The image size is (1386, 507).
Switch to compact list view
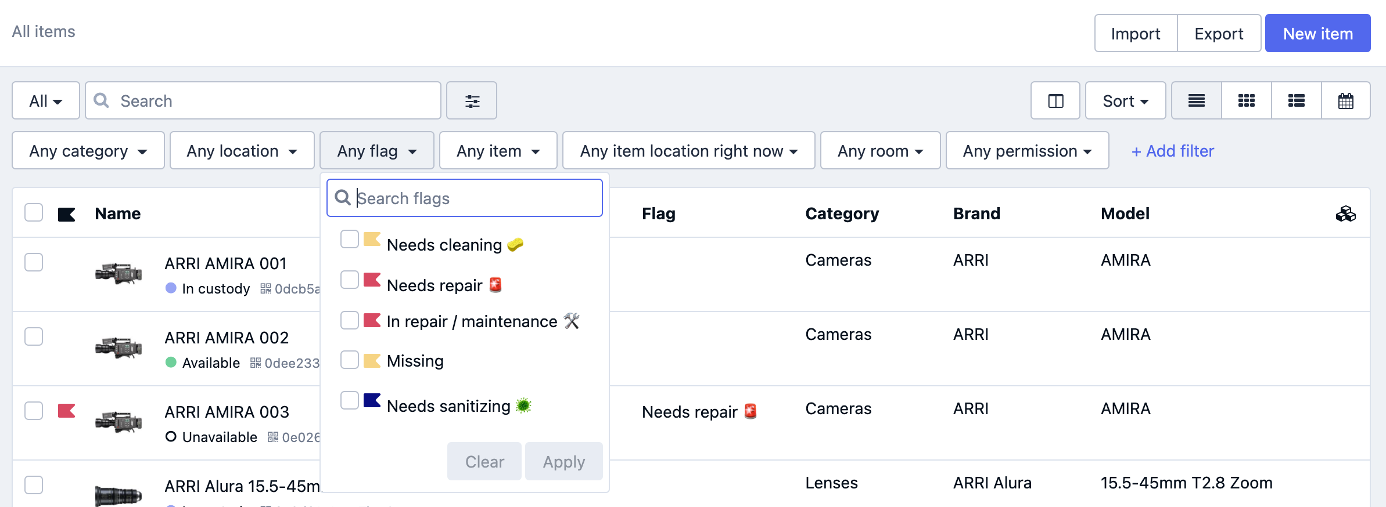(x=1197, y=101)
